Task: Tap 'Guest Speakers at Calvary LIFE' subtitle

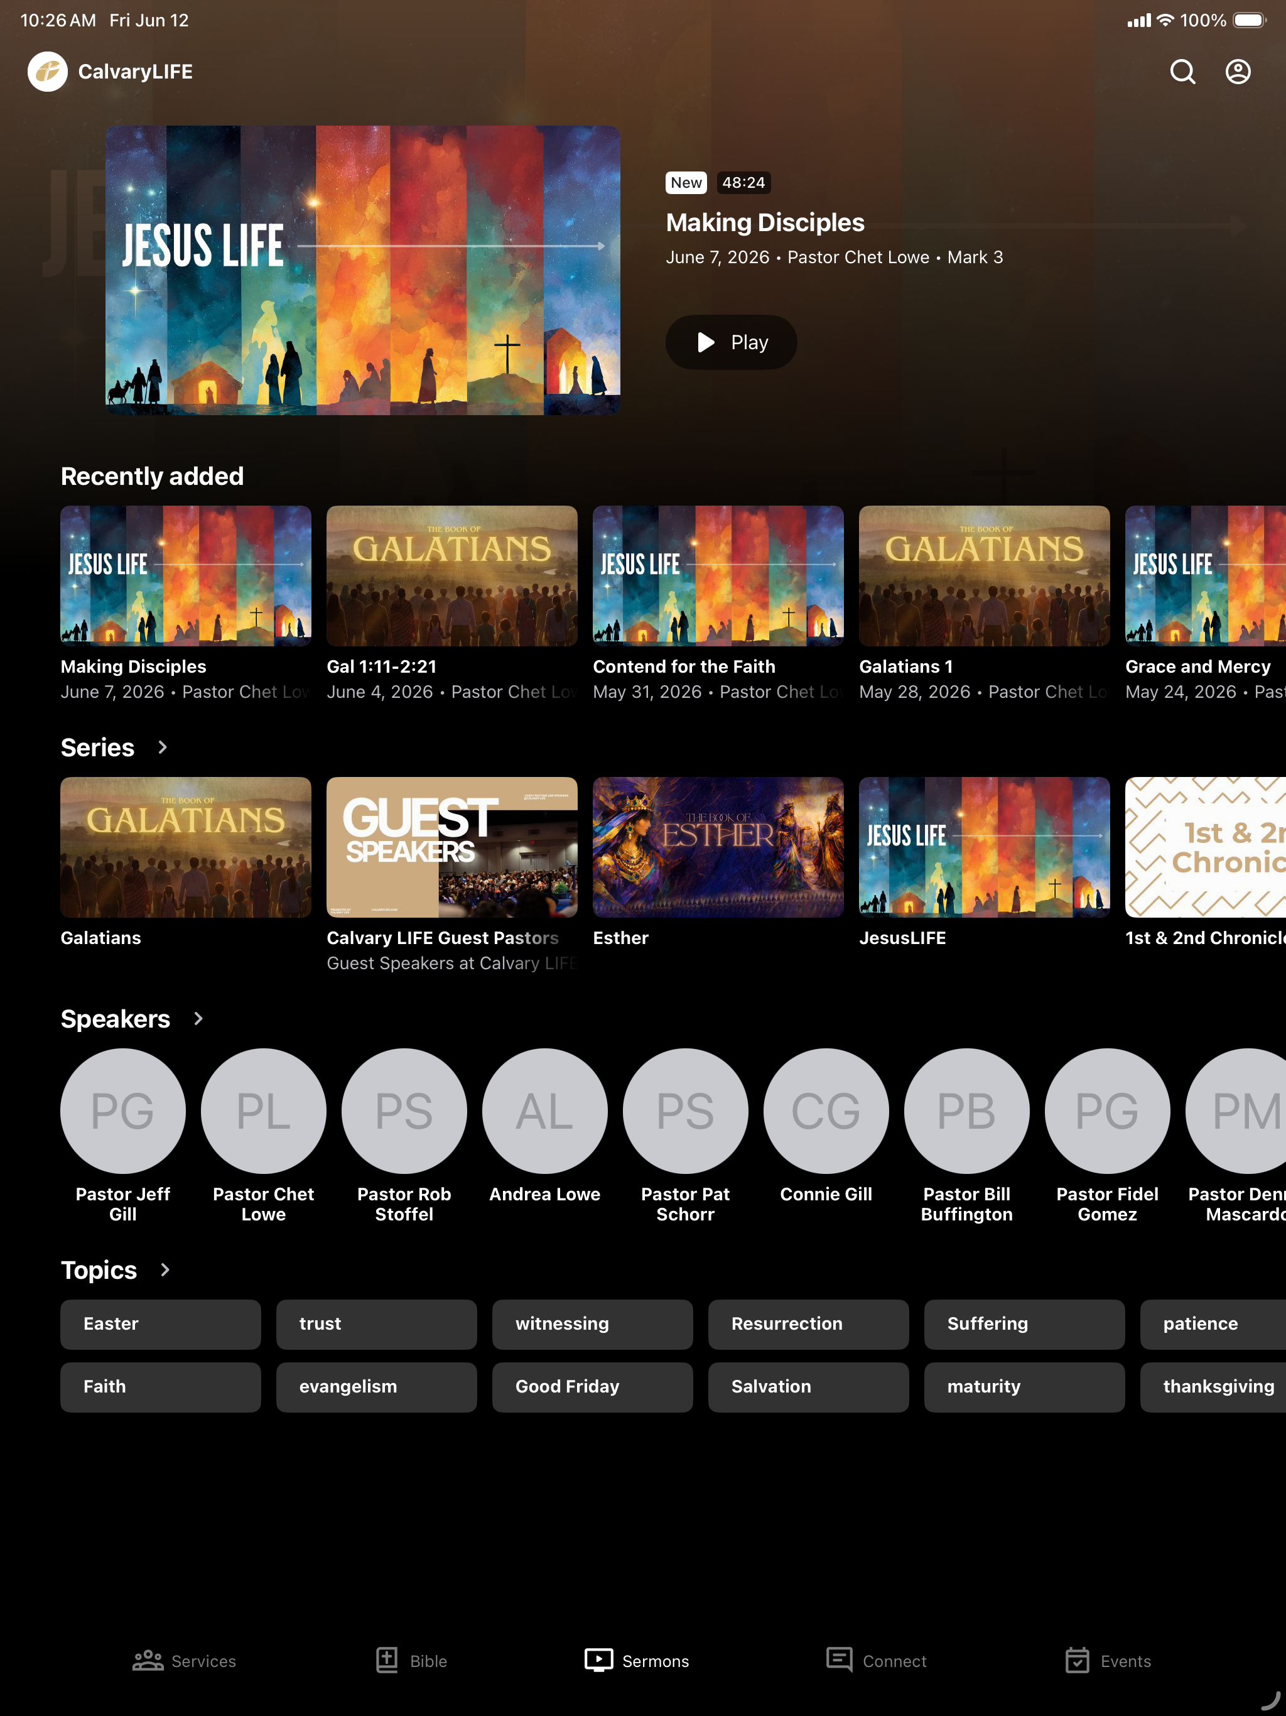Action: coord(452,964)
